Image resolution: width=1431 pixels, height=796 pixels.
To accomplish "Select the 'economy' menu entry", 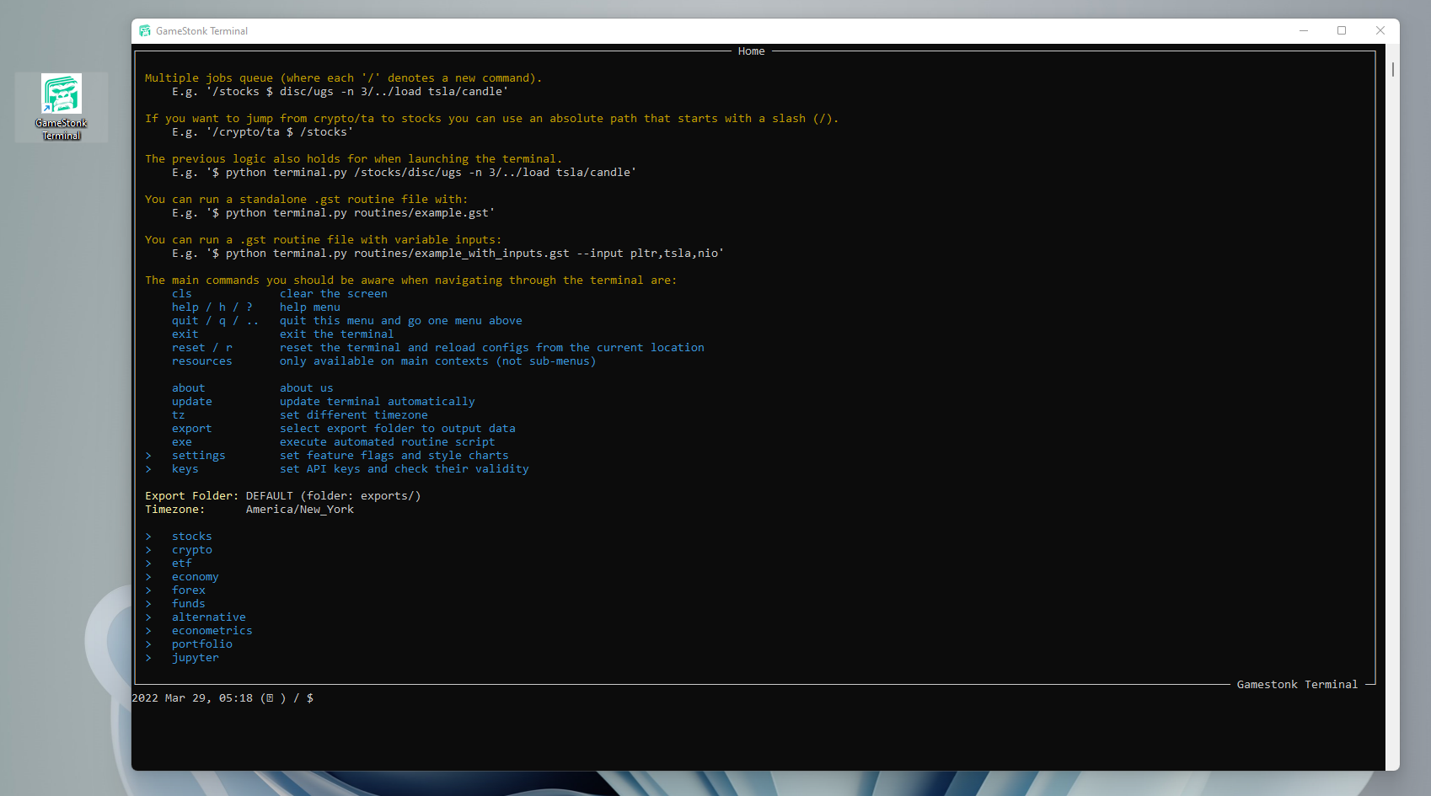I will (196, 577).
